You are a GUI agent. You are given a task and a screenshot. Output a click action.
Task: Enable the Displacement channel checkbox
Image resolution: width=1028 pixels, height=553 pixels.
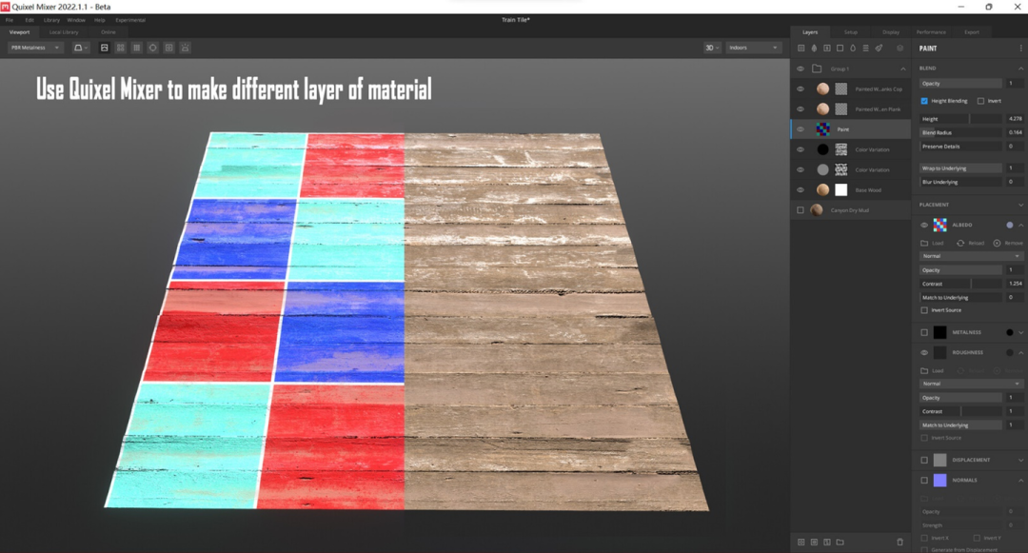[x=924, y=460]
